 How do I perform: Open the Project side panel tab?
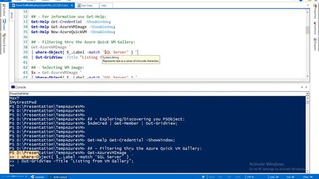point(4,25)
